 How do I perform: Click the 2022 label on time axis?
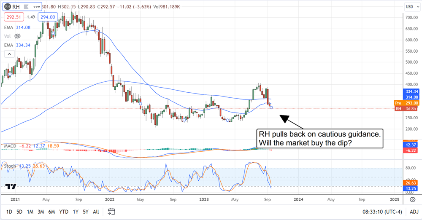(x=110, y=199)
